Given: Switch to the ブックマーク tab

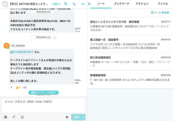Looking at the screenshot, I should 121,4.
